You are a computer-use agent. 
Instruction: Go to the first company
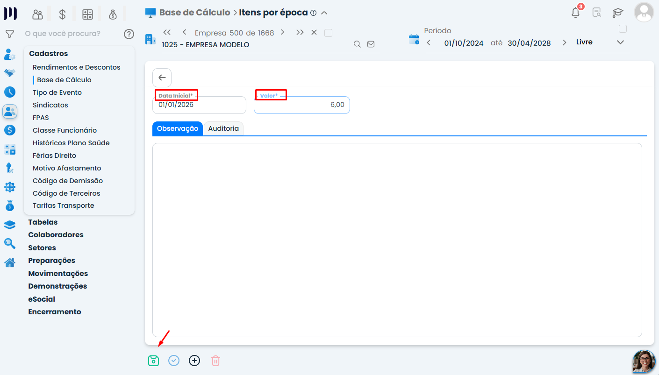167,32
